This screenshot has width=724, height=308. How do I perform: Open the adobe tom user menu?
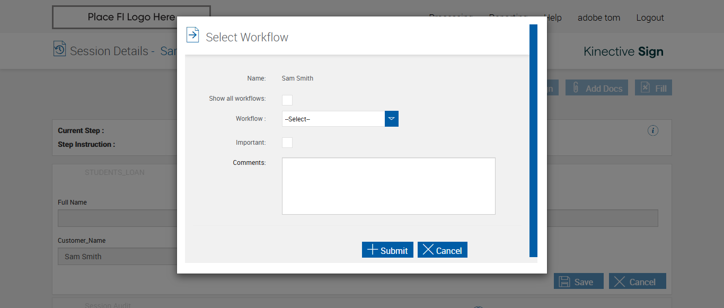598,17
